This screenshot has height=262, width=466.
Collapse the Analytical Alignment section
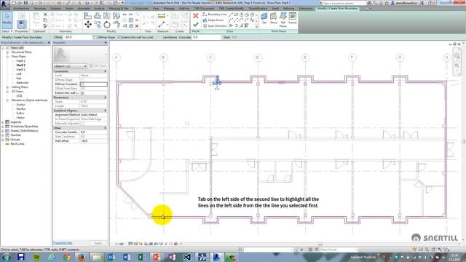105,111
